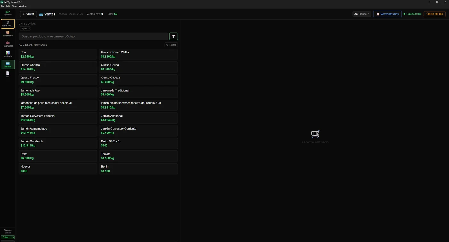Select jamonada de pollo recetas del abuelo 3k
The height and width of the screenshot is (242, 449).
pos(58,105)
